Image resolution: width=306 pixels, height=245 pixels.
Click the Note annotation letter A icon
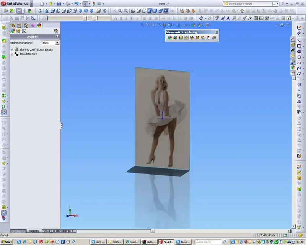click(228, 18)
